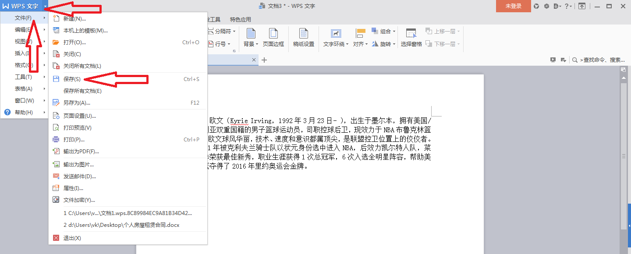Click the orange Not Logged In (未登录) button
631x254 pixels.
click(x=513, y=6)
